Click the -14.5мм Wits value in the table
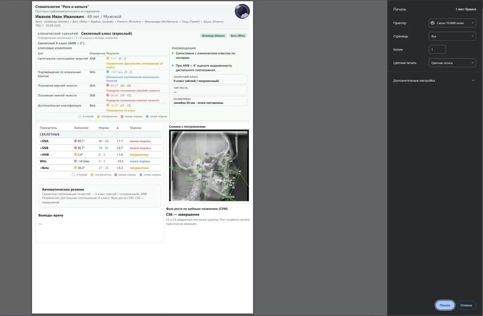 pos(83,161)
